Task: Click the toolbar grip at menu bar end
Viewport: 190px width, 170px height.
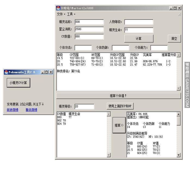Action: tap(180, 15)
